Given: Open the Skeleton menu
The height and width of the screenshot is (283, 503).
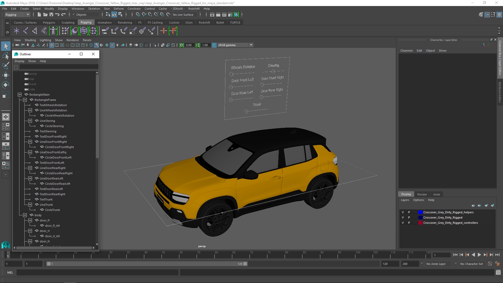Looking at the screenshot, I should 94,9.
